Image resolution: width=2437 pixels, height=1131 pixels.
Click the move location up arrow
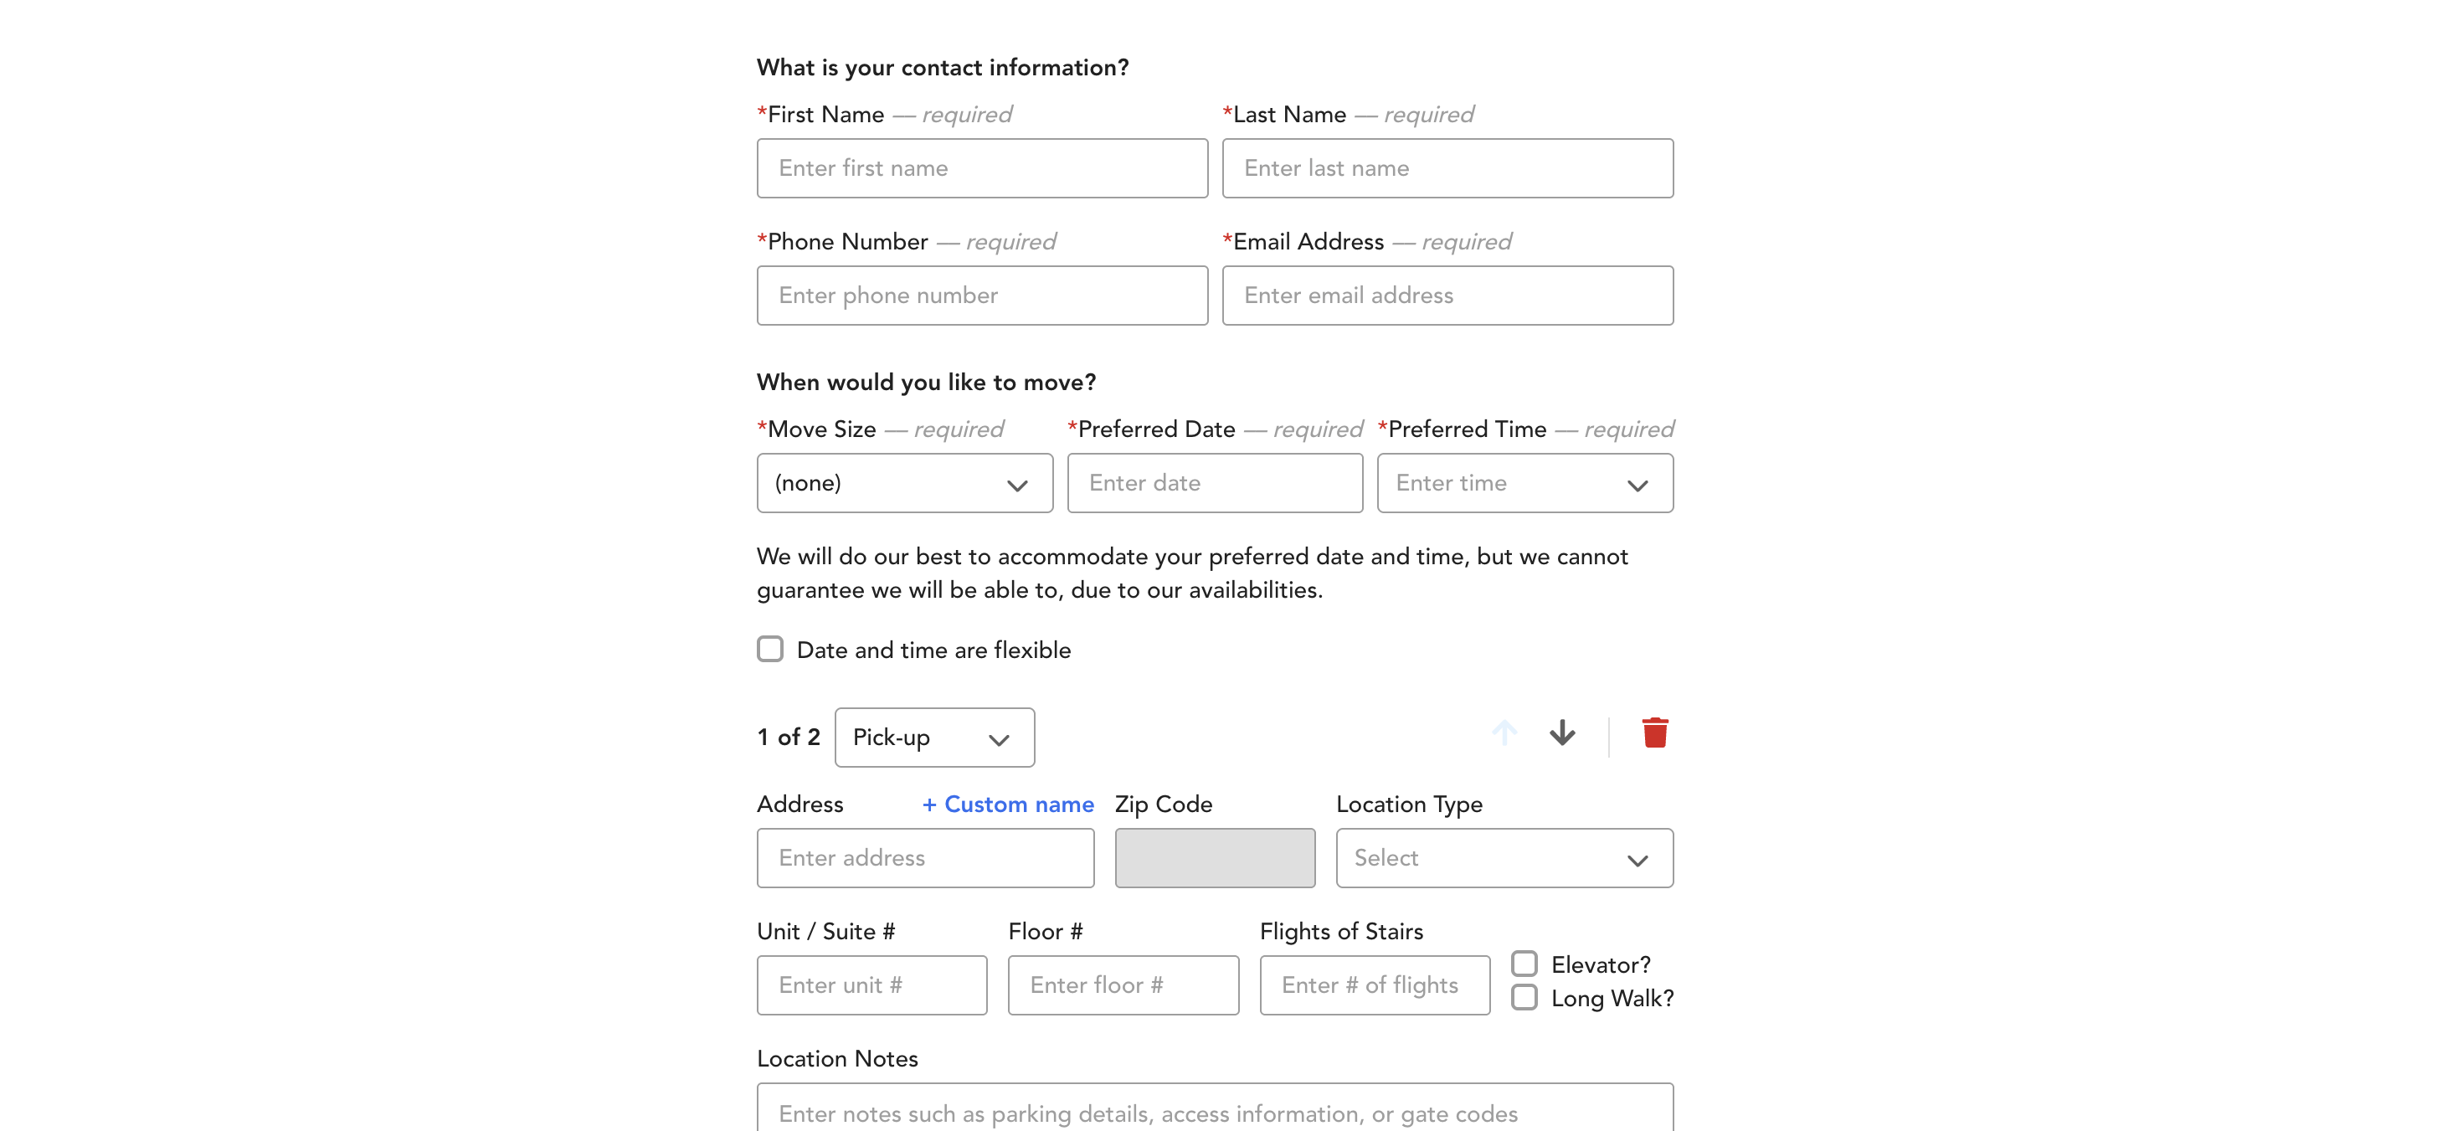click(1504, 733)
